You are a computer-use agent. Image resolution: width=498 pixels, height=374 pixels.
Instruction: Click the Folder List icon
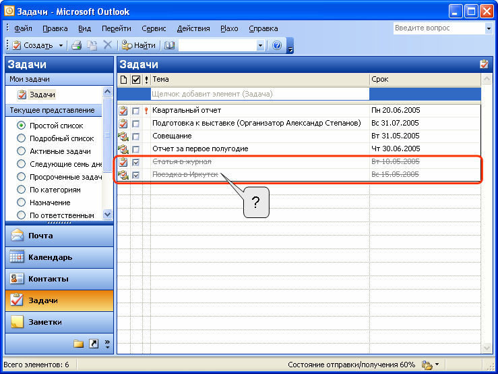click(x=78, y=344)
